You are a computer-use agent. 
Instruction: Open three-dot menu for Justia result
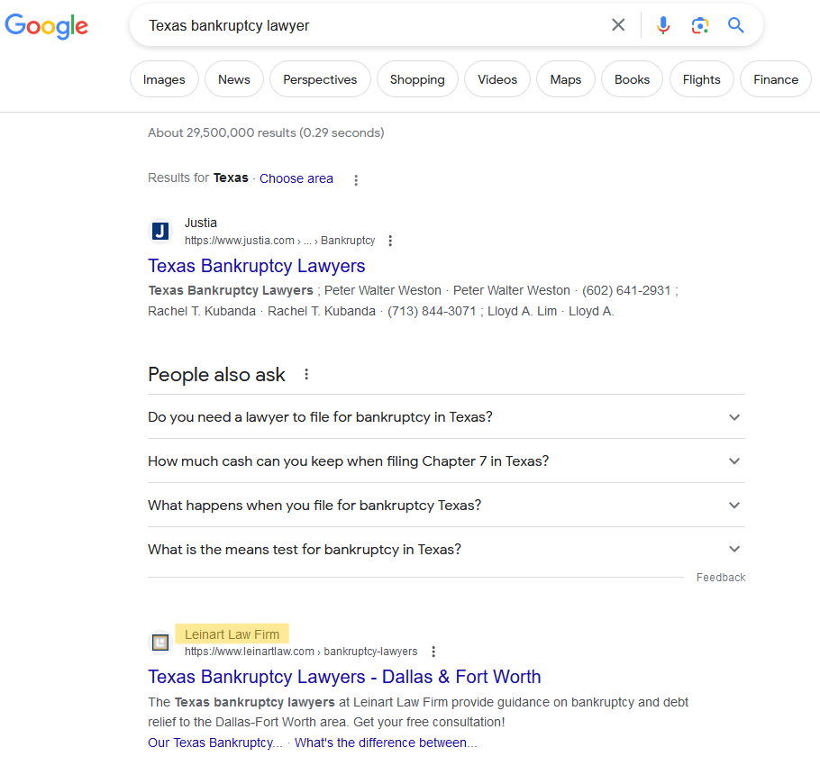coord(390,241)
